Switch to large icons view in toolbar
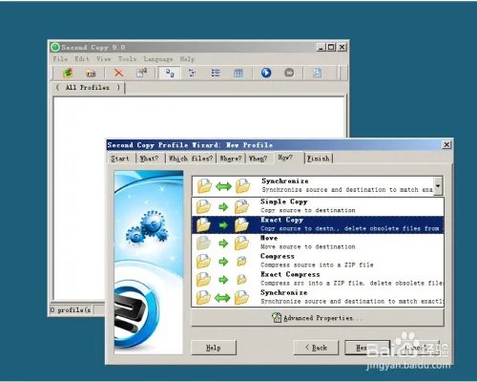477x382 pixels. tap(170, 74)
